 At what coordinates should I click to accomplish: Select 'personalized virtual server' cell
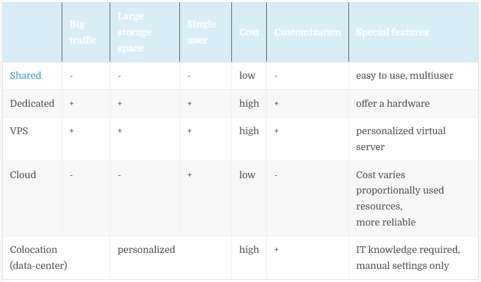400,139
